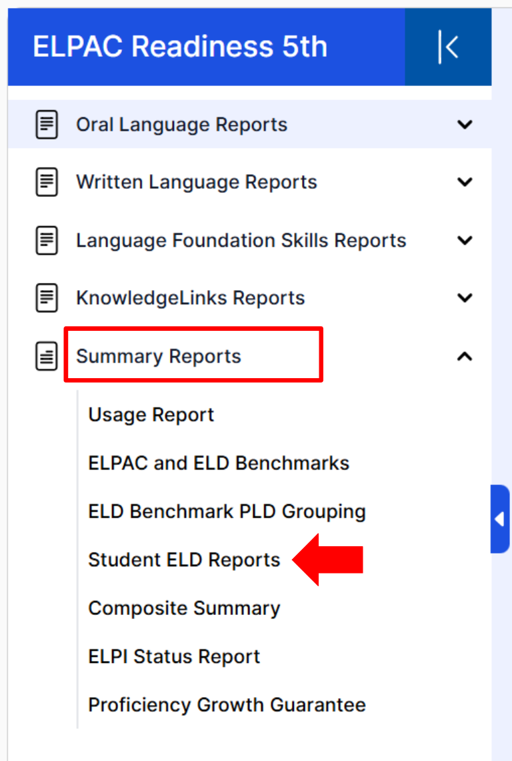Click the Language Foundation Skills Reports document icon

47,240
